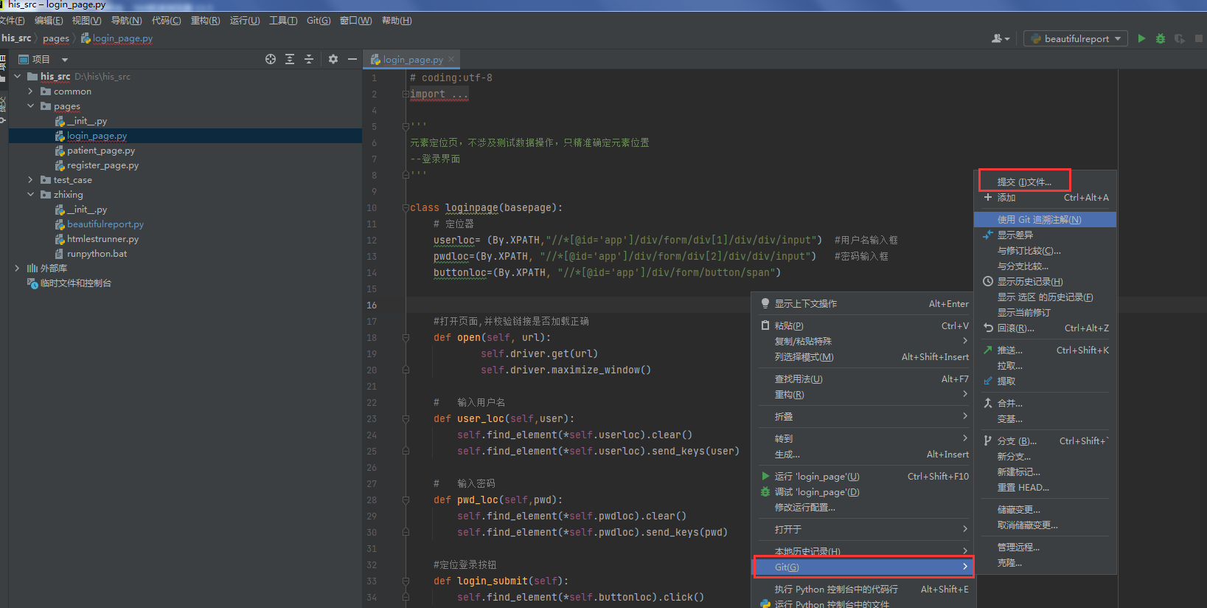Image resolution: width=1207 pixels, height=608 pixels.
Task: Open the user account icon dropdown
Action: pyautogui.click(x=1001, y=38)
